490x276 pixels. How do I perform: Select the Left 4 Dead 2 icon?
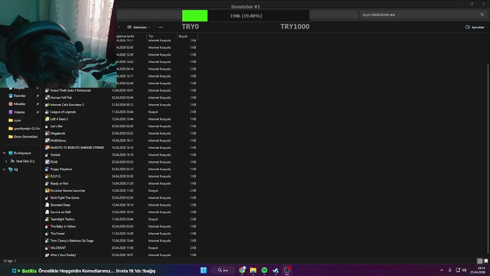(47, 119)
